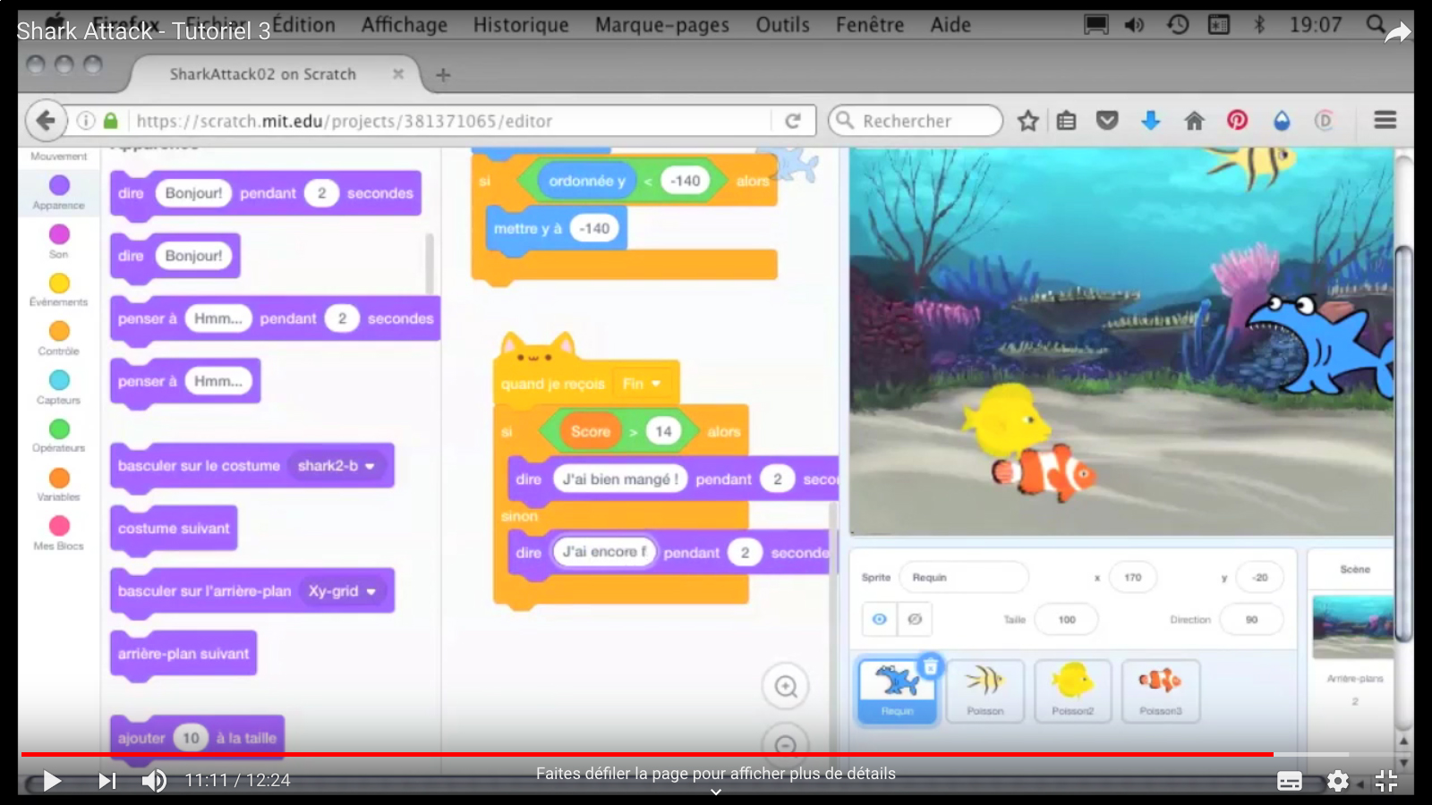The height and width of the screenshot is (805, 1432).
Task: Open the Mes Blocs category
Action: [59, 533]
